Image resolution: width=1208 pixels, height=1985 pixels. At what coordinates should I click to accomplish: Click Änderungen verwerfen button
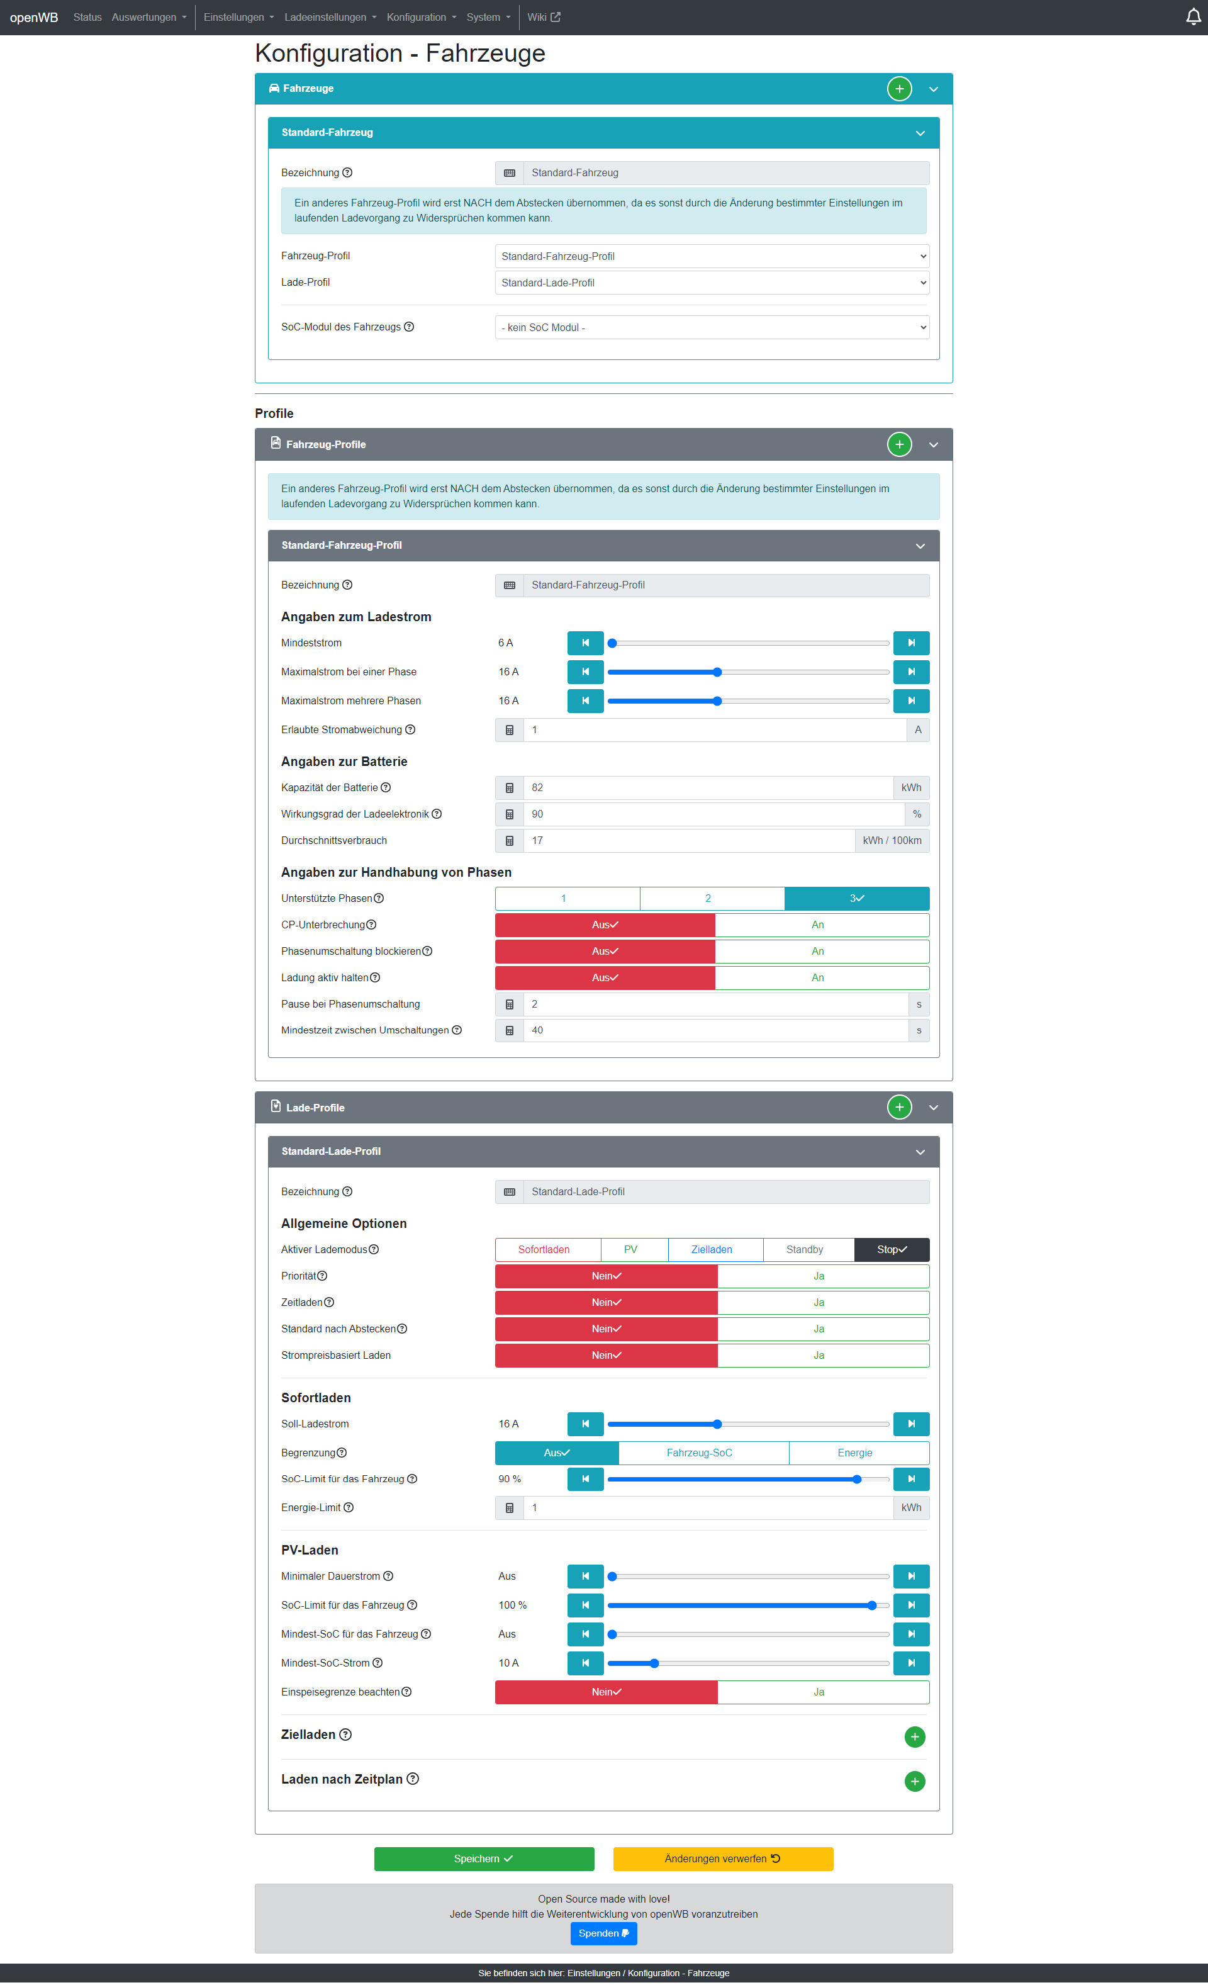[722, 1858]
